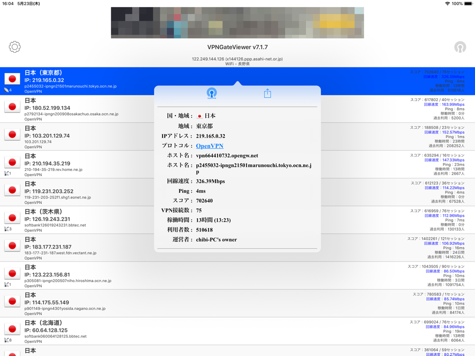Tap the Japan flag of 119.231.203.252
This screenshot has width=475, height=356.
[x=12, y=190]
